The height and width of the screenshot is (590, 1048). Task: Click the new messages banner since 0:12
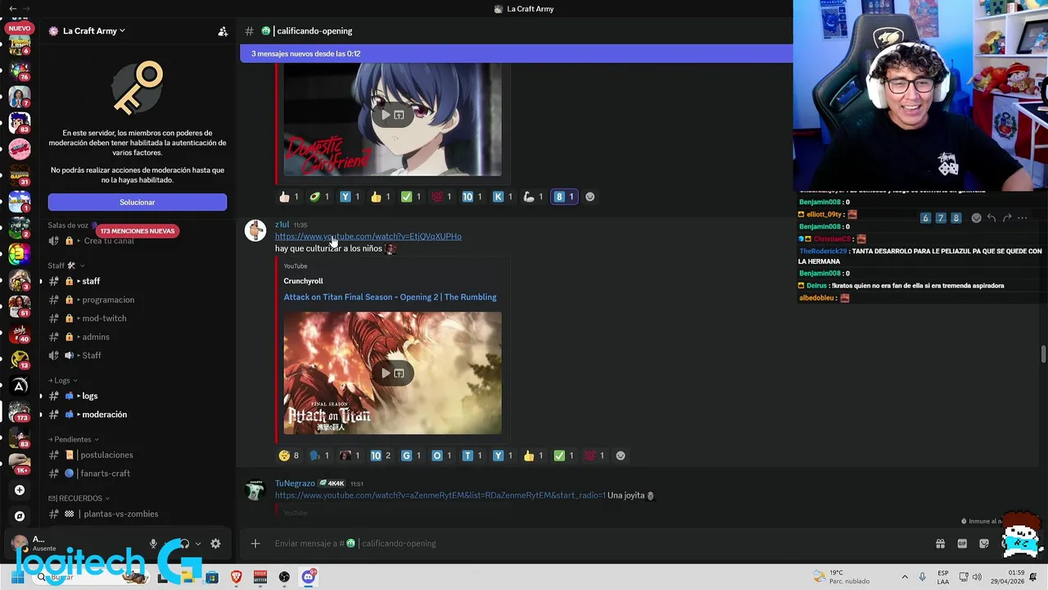516,53
